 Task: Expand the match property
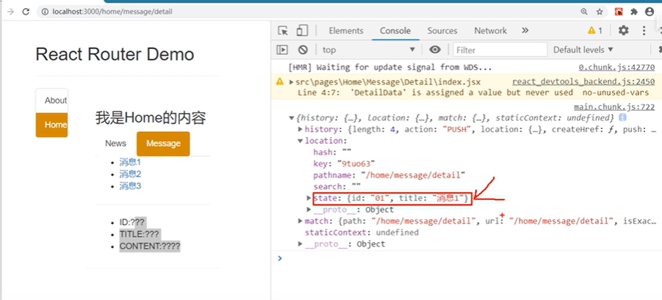[x=301, y=221]
